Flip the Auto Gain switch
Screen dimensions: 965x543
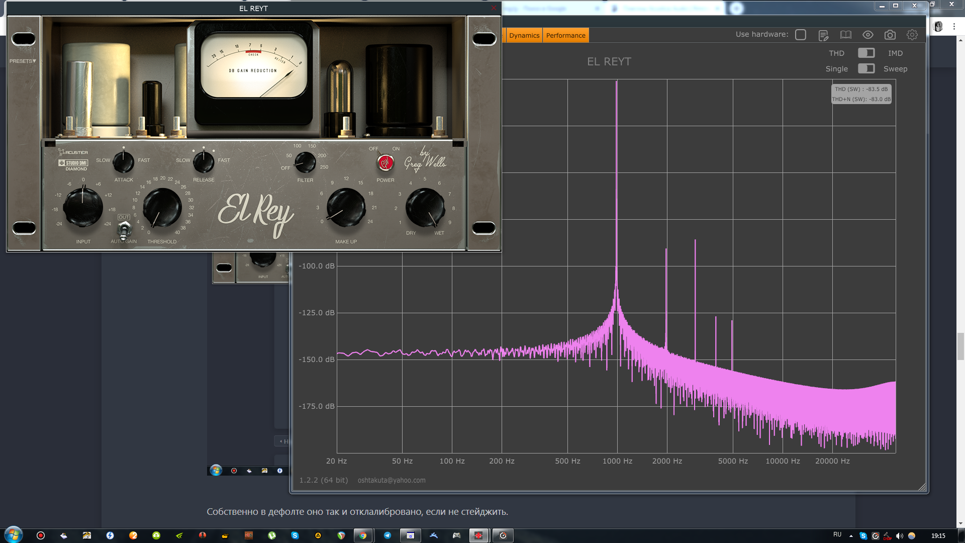click(124, 230)
